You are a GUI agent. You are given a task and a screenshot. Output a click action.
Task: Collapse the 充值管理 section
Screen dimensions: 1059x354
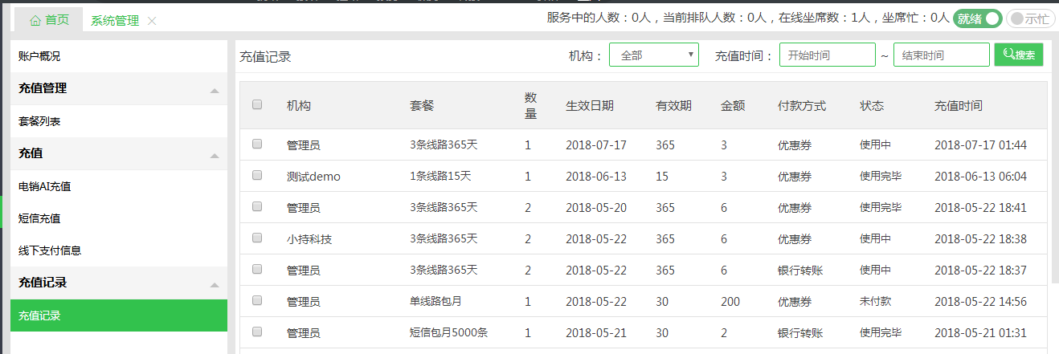pos(214,91)
